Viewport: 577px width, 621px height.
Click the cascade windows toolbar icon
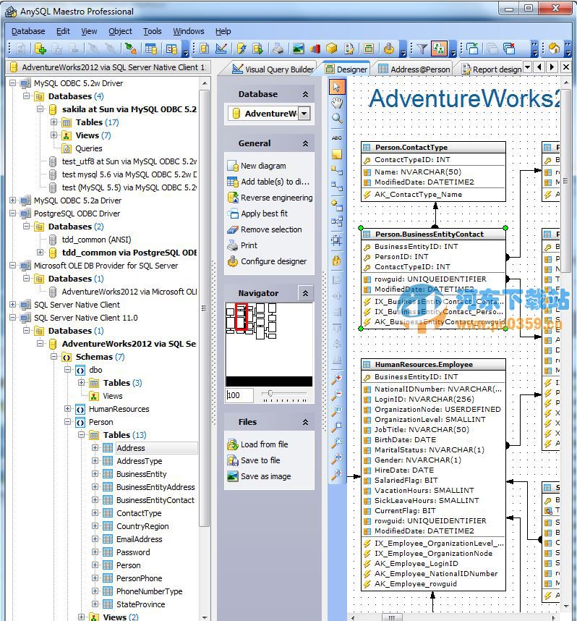(472, 48)
